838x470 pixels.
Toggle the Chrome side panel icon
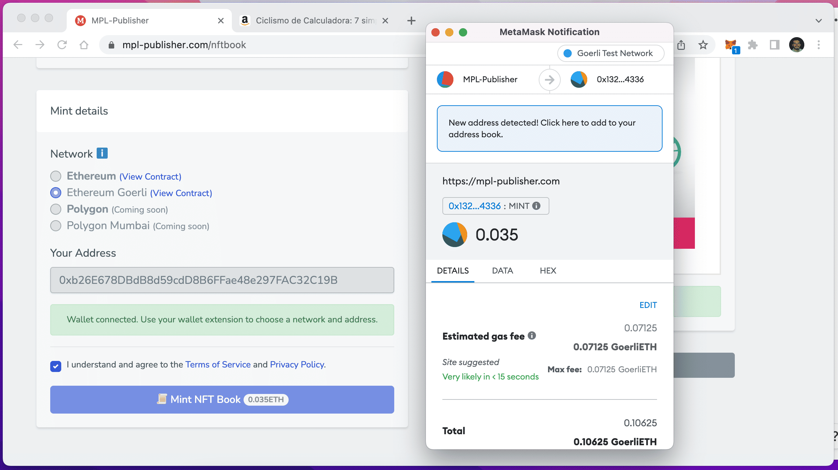tap(774, 45)
